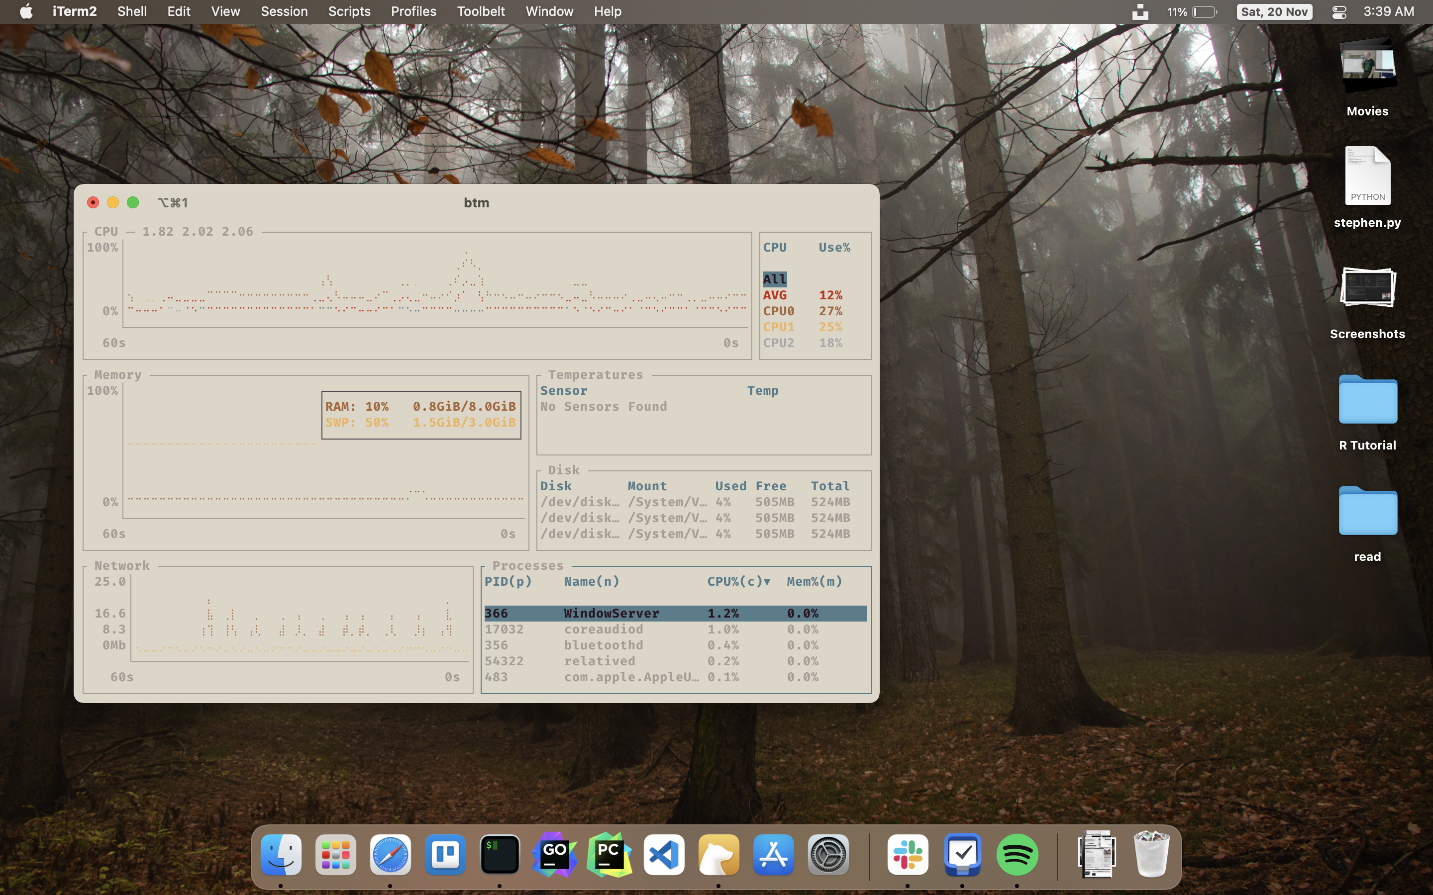Select the coreaudiod process row
1433x895 pixels.
coord(603,629)
